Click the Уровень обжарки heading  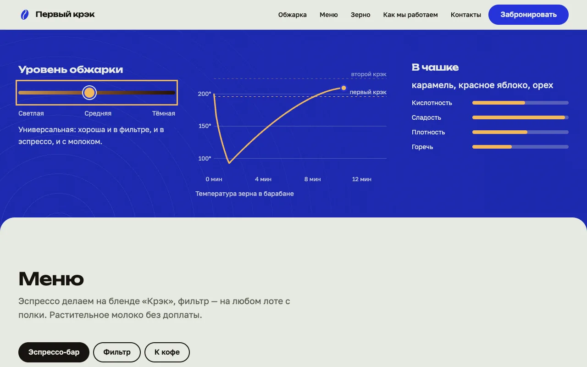[71, 70]
